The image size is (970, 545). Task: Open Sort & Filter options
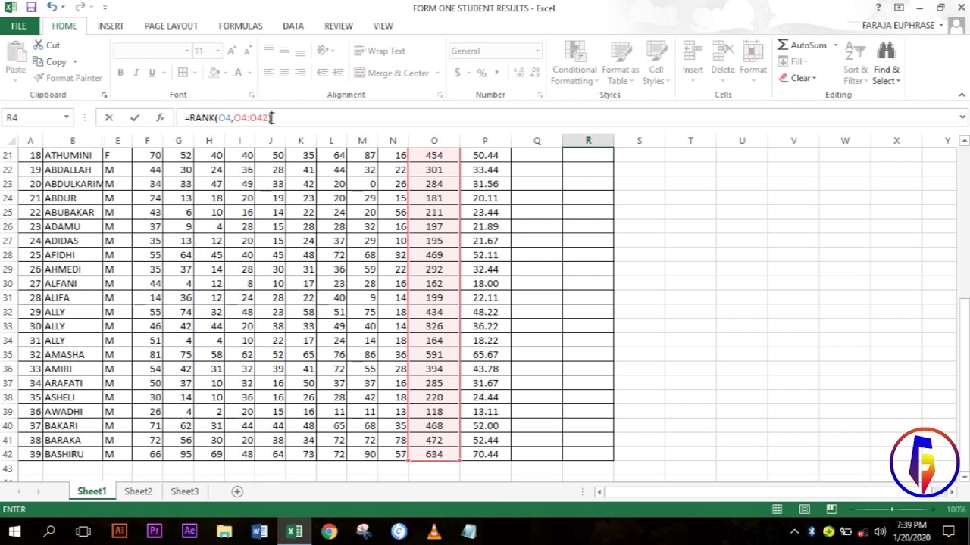(x=856, y=63)
